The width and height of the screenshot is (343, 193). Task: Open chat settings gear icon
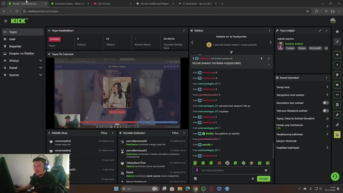(x=253, y=179)
